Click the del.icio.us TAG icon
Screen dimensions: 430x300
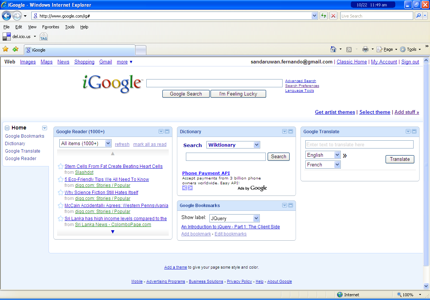point(44,37)
